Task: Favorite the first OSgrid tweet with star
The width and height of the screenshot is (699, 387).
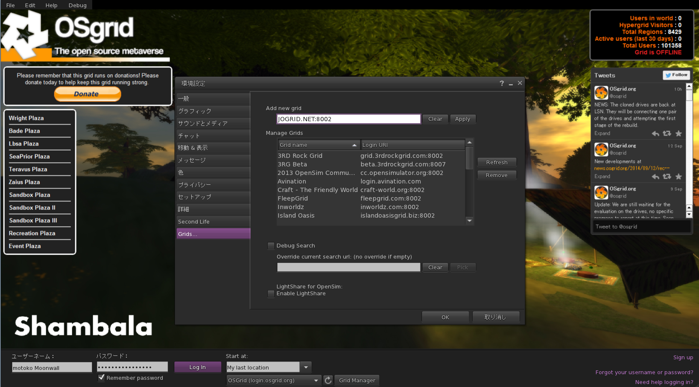Action: click(x=679, y=134)
